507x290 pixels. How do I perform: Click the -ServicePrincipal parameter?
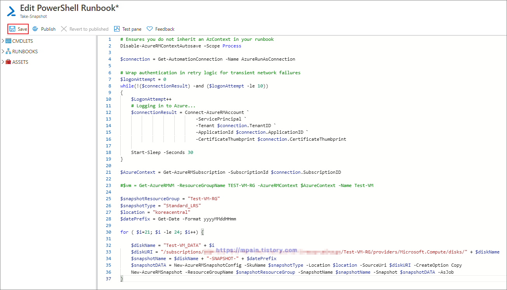[x=219, y=119]
